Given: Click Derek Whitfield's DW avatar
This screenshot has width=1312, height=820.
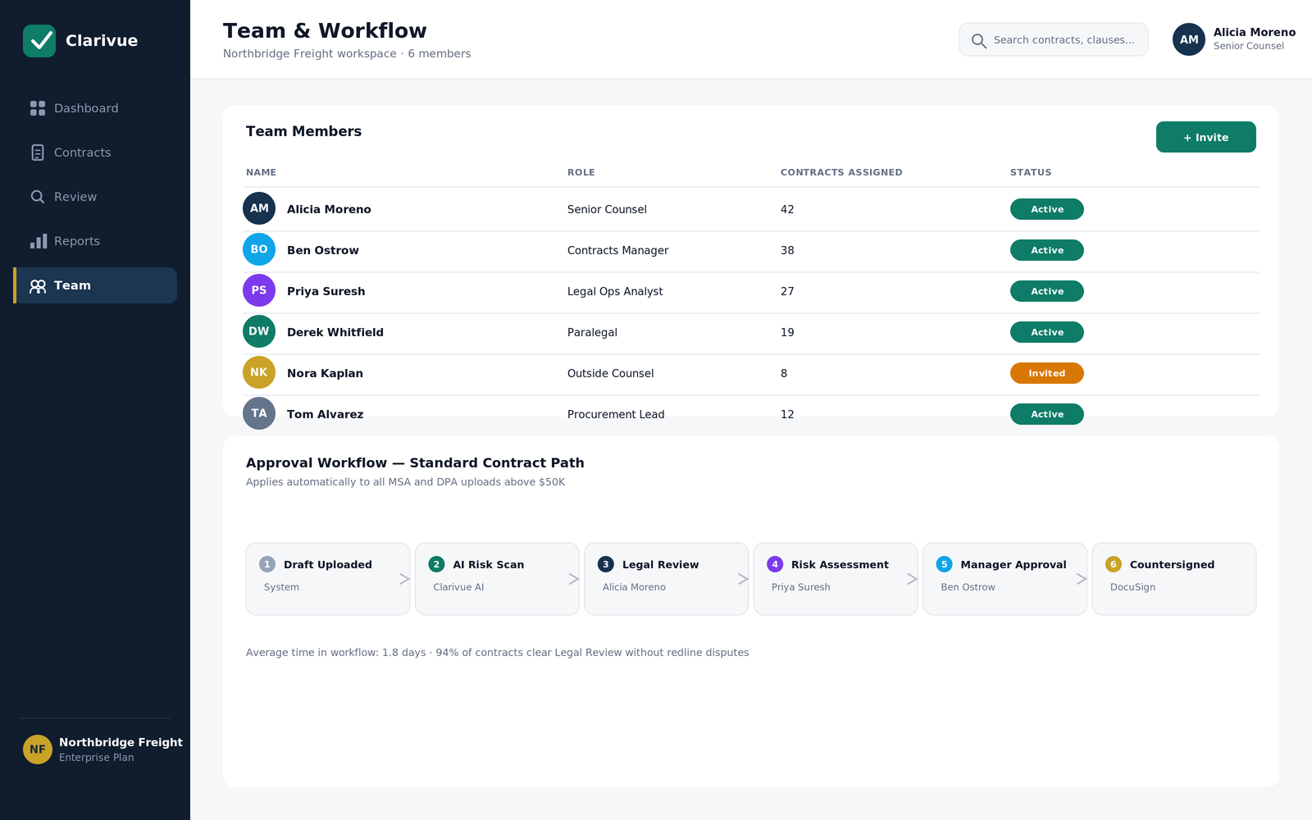Looking at the screenshot, I should coord(259,331).
